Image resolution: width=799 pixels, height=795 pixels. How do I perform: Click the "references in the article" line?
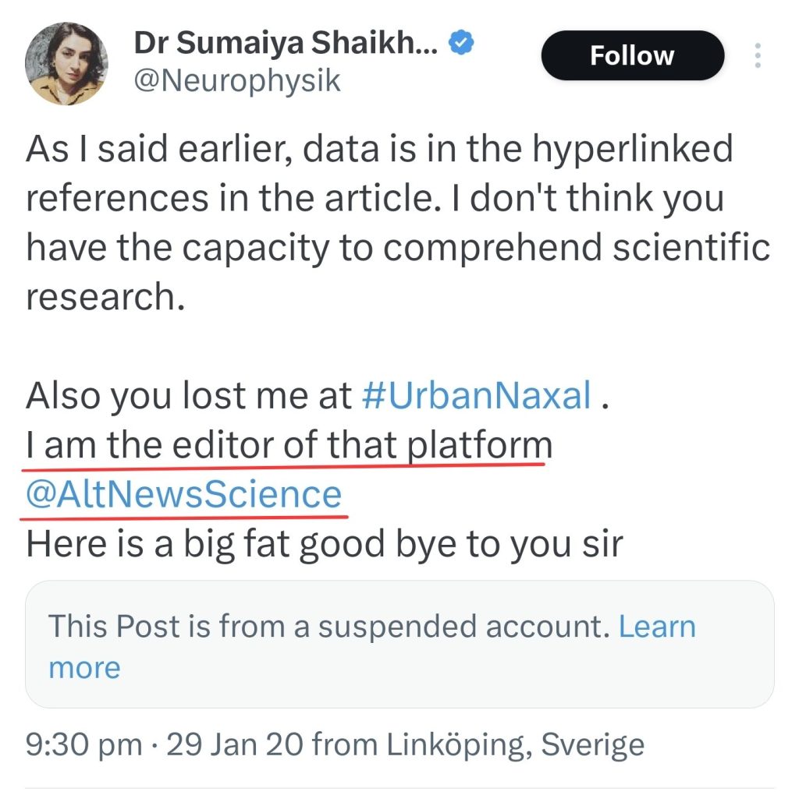375,199
